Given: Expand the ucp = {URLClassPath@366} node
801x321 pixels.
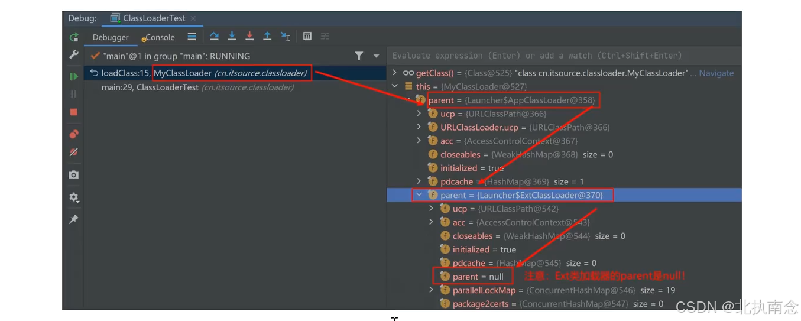Looking at the screenshot, I should [419, 114].
